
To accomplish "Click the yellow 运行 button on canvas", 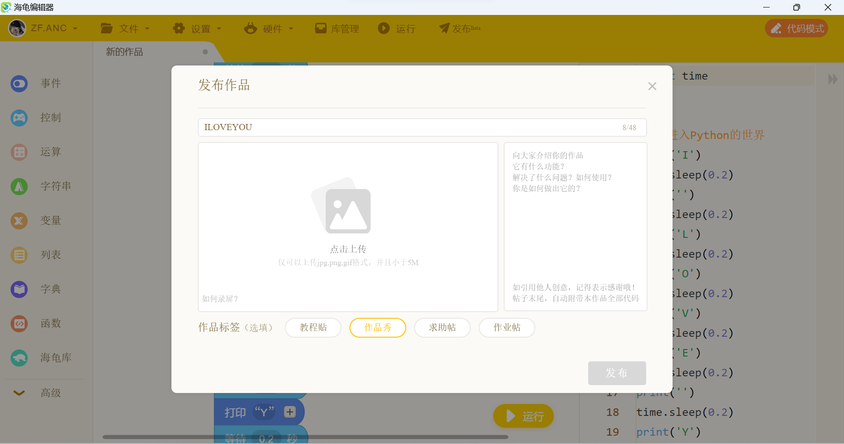I will [524, 416].
